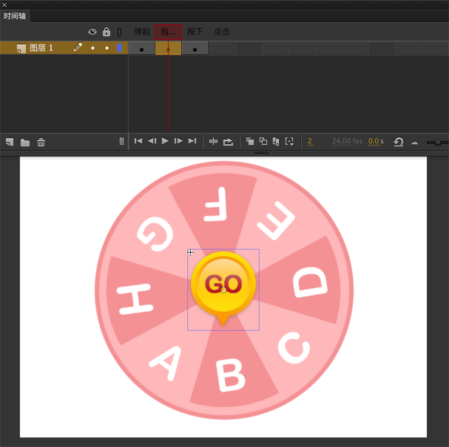Click the new folder icon
Screen dimensions: 449x447
25,142
